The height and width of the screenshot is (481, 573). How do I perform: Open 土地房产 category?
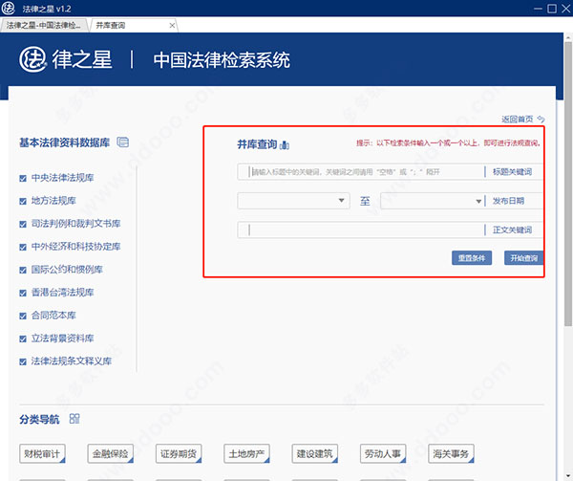(246, 453)
